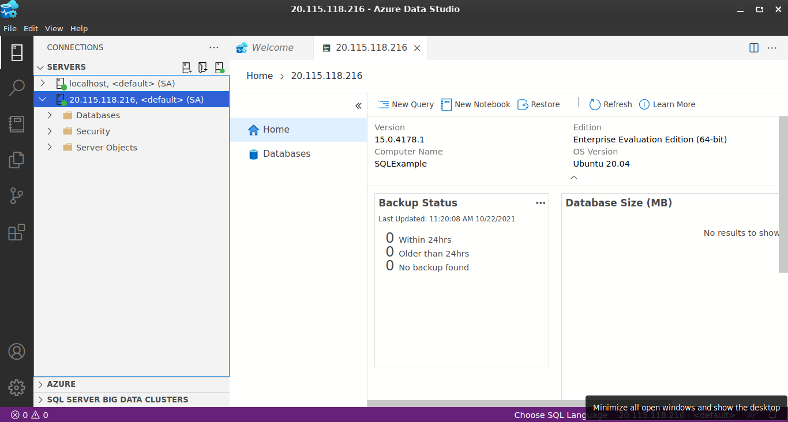Expand the Security folder in tree
Image resolution: width=788 pixels, height=422 pixels.
tap(50, 131)
